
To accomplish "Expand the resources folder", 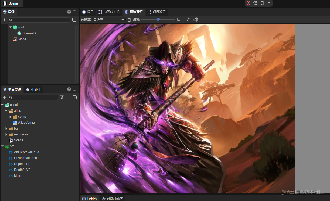I will click(x=6, y=135).
